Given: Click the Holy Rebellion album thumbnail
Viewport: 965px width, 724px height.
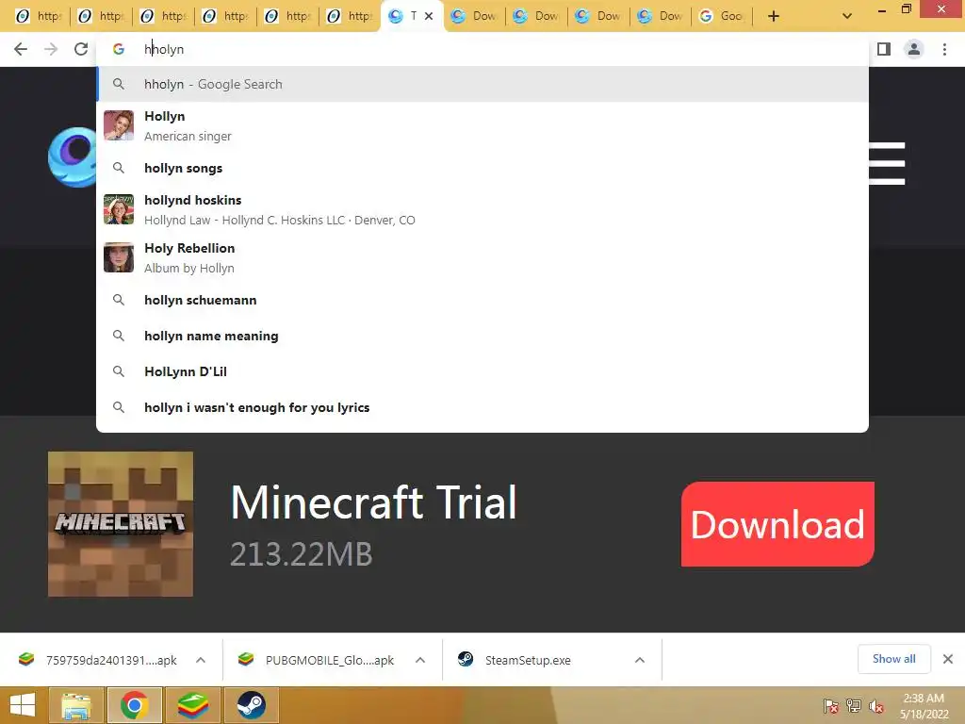Looking at the screenshot, I should (x=119, y=257).
